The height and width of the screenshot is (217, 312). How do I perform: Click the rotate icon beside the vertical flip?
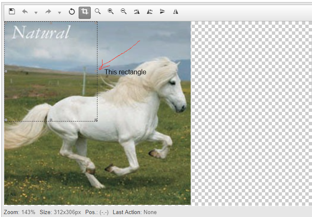pyautogui.click(x=150, y=12)
